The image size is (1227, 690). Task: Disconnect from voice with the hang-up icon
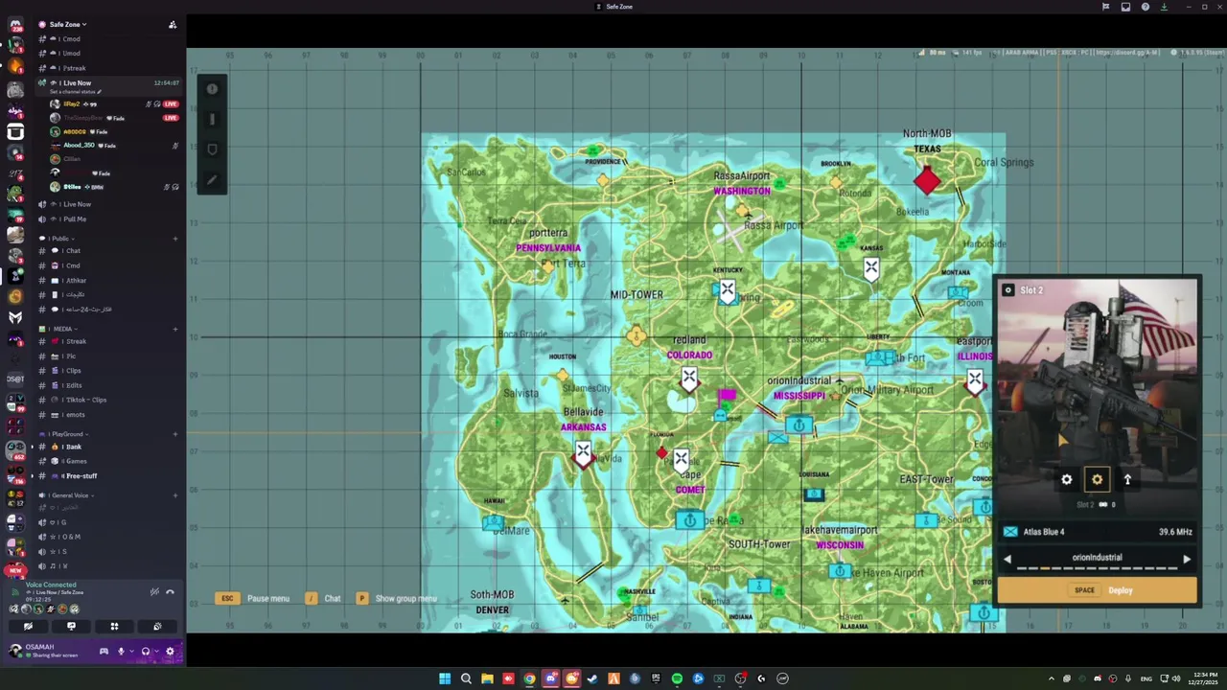tap(170, 592)
